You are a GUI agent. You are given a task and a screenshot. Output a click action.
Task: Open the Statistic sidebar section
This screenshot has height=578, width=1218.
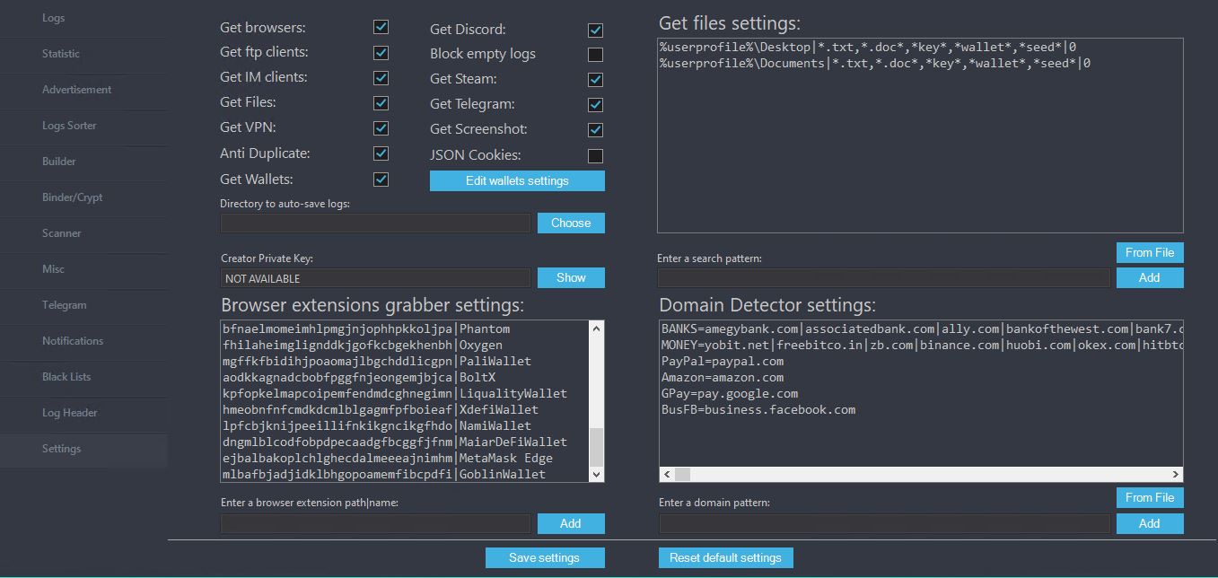83,54
